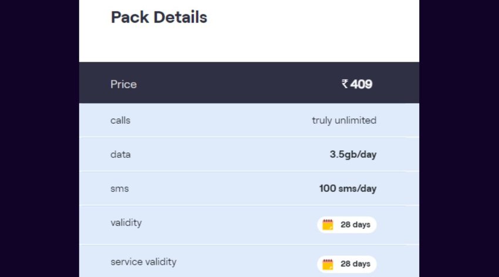Viewport: 499px width, 277px height.
Task: Select the validity row label
Action: (126, 223)
